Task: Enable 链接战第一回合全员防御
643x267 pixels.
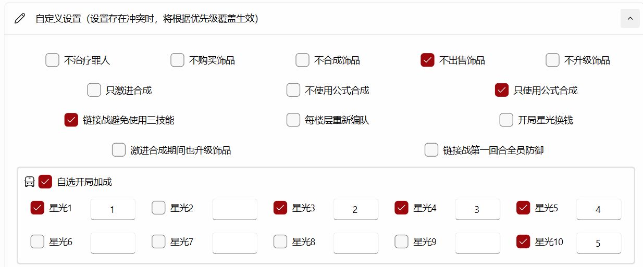Action: pos(431,150)
